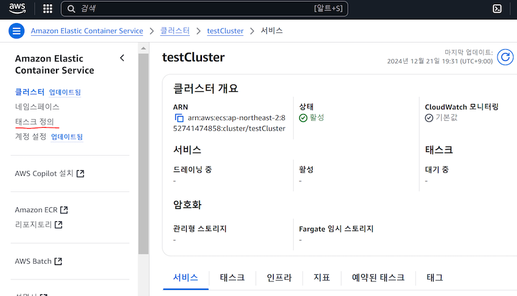This screenshot has height=296, width=517.
Task: Open 네임스페이스 in the sidebar
Action: click(37, 107)
